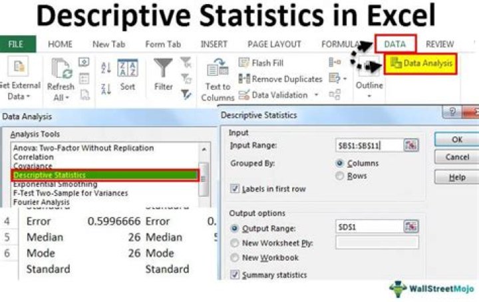Switch to the DATA tab
479x302 pixels.
click(x=395, y=44)
